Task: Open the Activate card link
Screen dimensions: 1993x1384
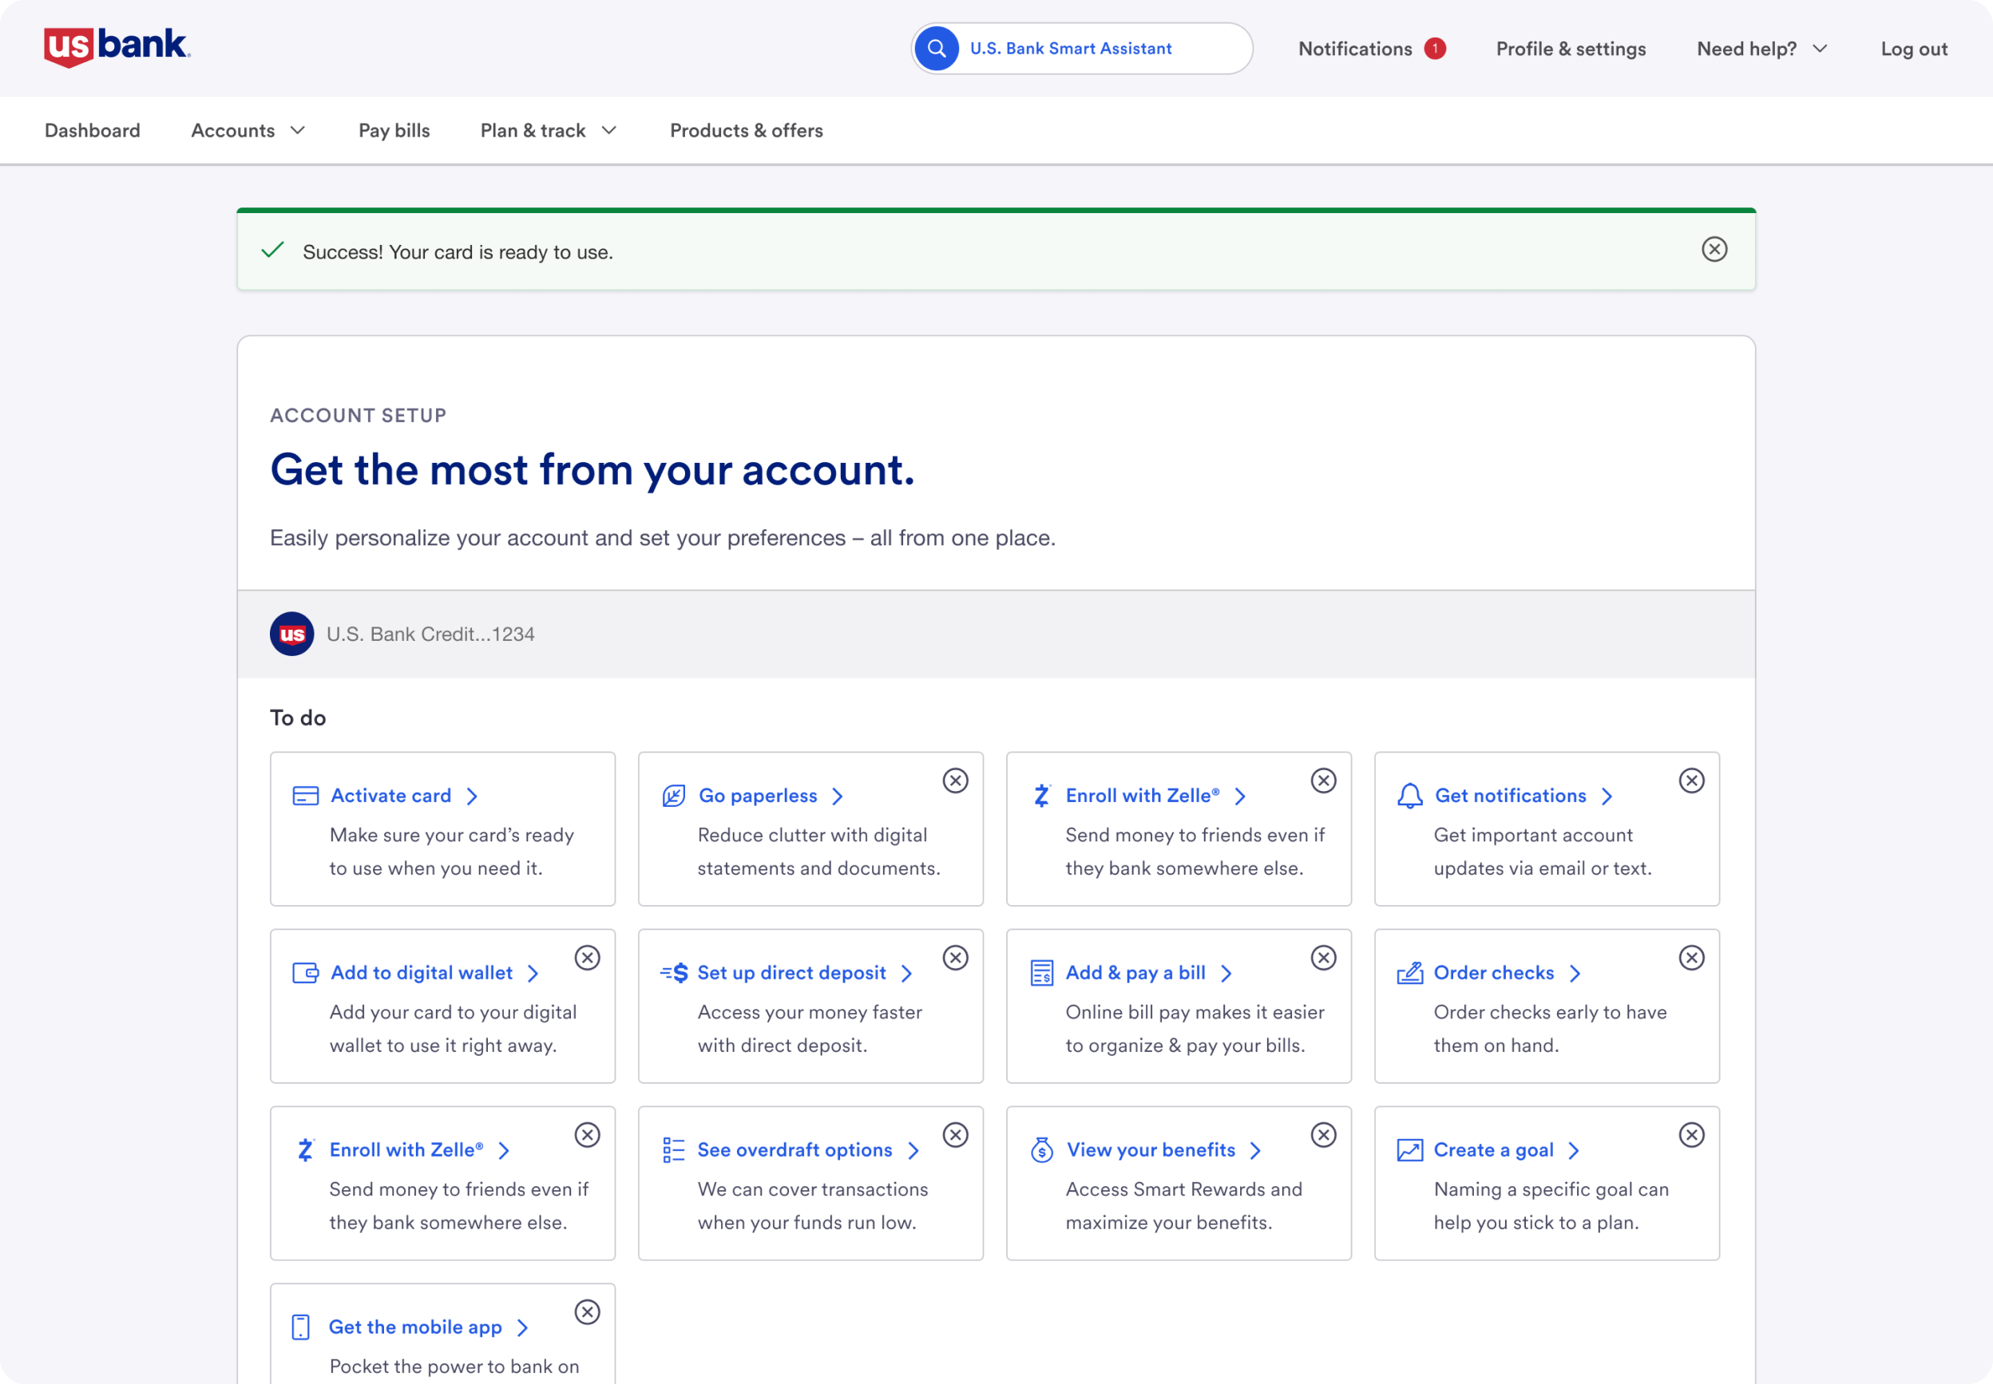Action: [403, 796]
